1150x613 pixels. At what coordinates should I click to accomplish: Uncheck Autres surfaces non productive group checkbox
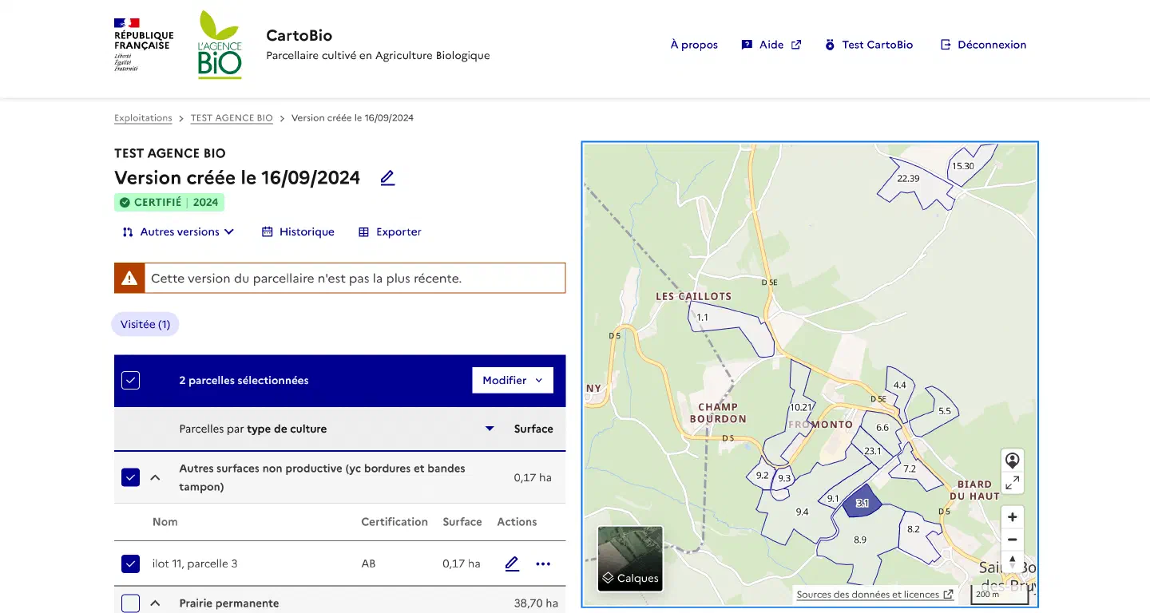131,477
